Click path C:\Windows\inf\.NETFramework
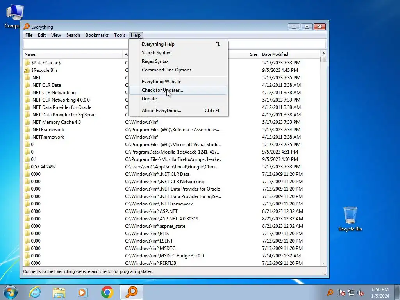 tap(159, 204)
